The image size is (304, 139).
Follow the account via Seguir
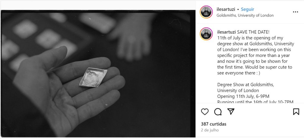click(x=247, y=9)
